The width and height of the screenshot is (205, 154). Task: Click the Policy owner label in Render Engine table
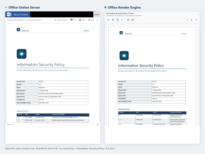coord(122,93)
